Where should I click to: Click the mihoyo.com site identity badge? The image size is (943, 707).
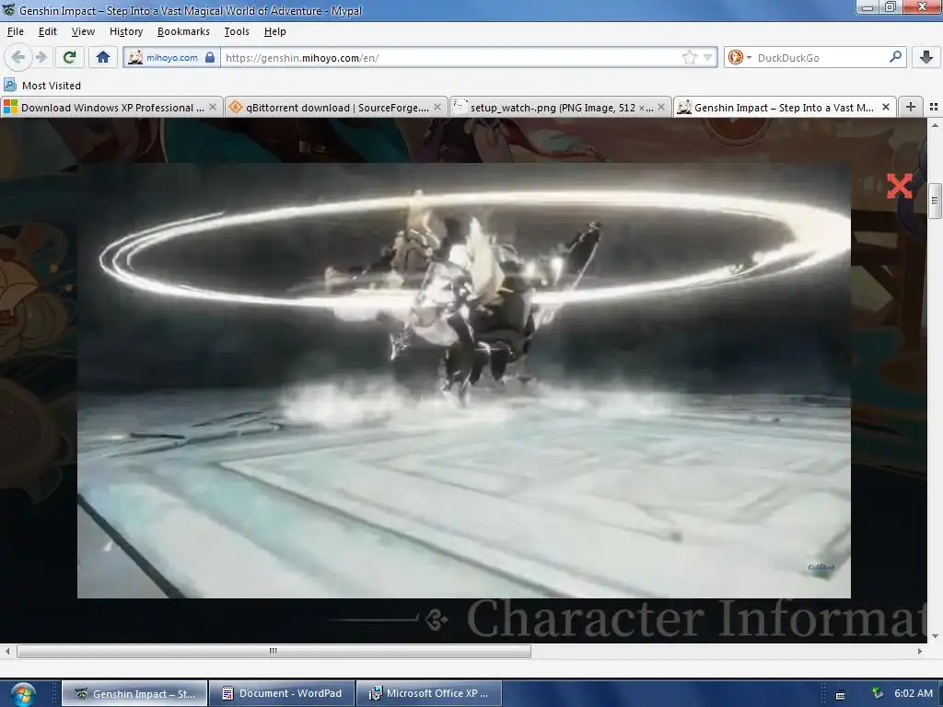point(164,58)
